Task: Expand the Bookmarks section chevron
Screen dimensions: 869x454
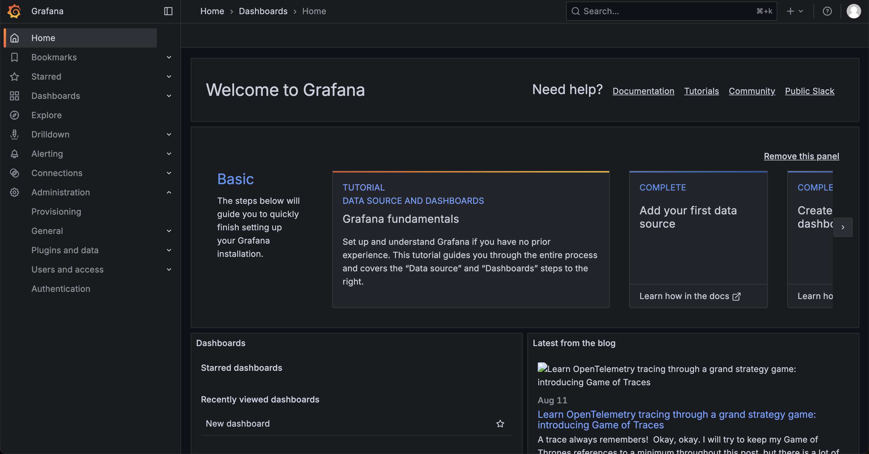Action: 169,57
